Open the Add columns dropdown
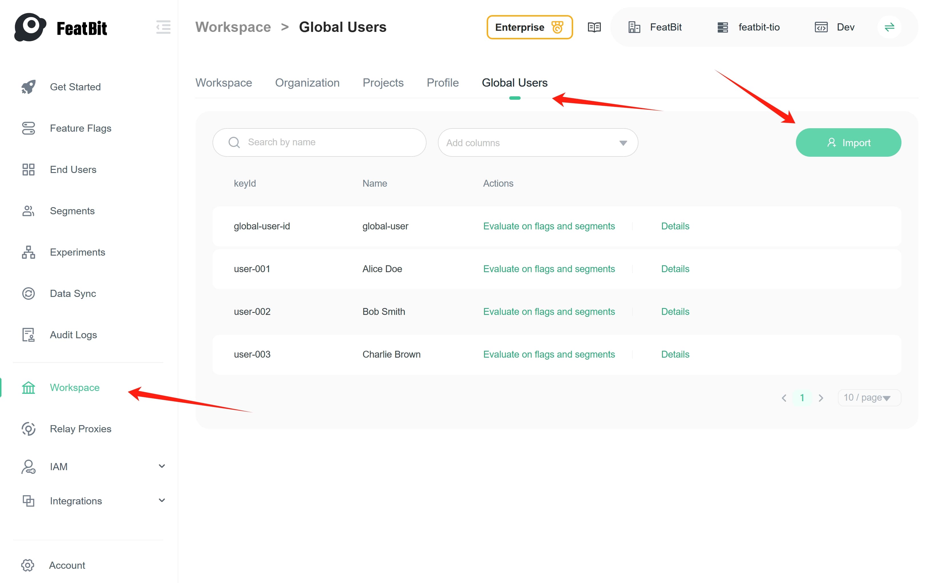 (537, 143)
